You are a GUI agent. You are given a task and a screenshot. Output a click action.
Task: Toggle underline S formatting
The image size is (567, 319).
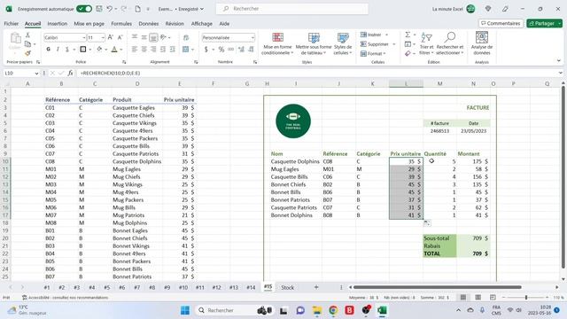[x=67, y=50]
